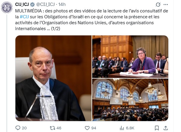Click the 94 likes count
181x132 pixels.
pos(94,128)
